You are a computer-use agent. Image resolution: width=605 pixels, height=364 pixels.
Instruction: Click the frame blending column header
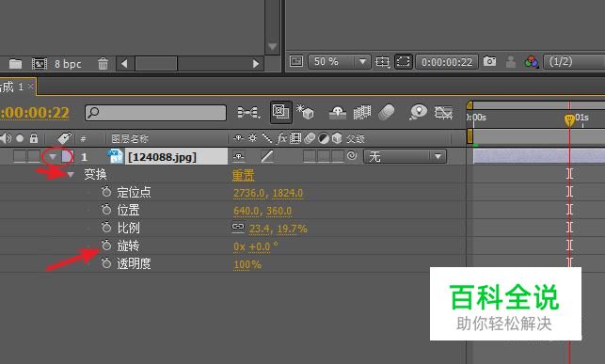click(295, 137)
